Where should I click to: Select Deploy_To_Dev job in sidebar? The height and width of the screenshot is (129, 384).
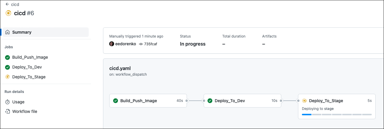[27, 67]
